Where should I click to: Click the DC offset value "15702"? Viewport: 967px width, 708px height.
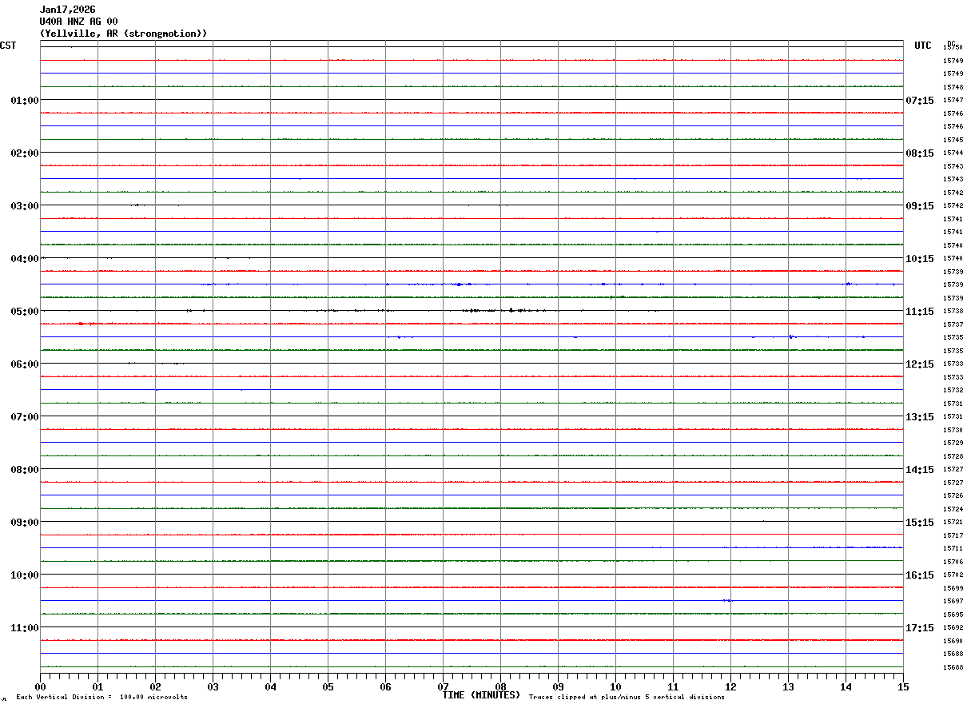pyautogui.click(x=953, y=575)
